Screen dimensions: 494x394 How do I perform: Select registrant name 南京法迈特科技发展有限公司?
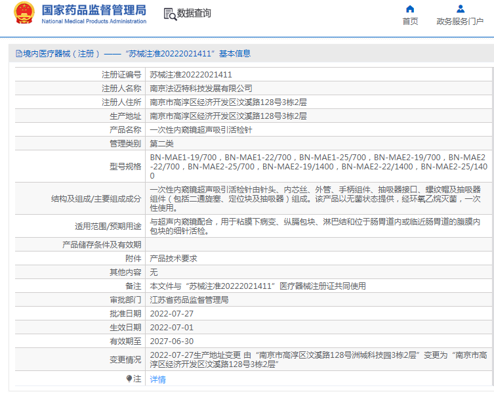click(x=201, y=89)
